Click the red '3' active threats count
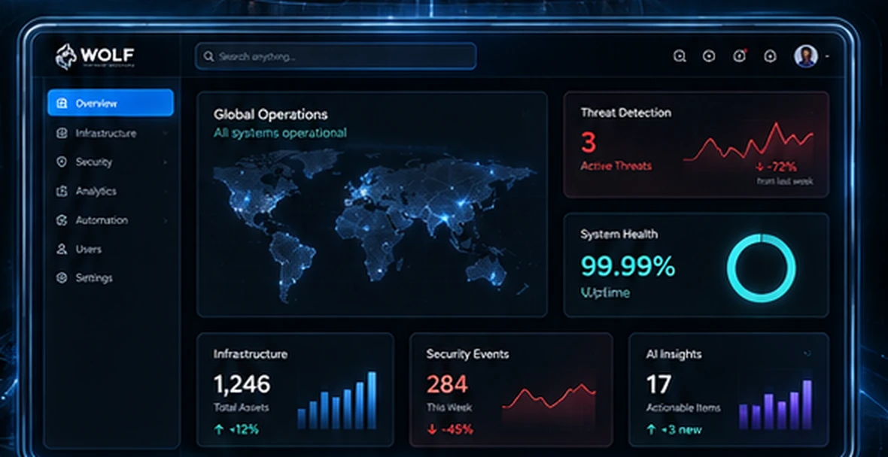The image size is (888, 457). pyautogui.click(x=588, y=142)
